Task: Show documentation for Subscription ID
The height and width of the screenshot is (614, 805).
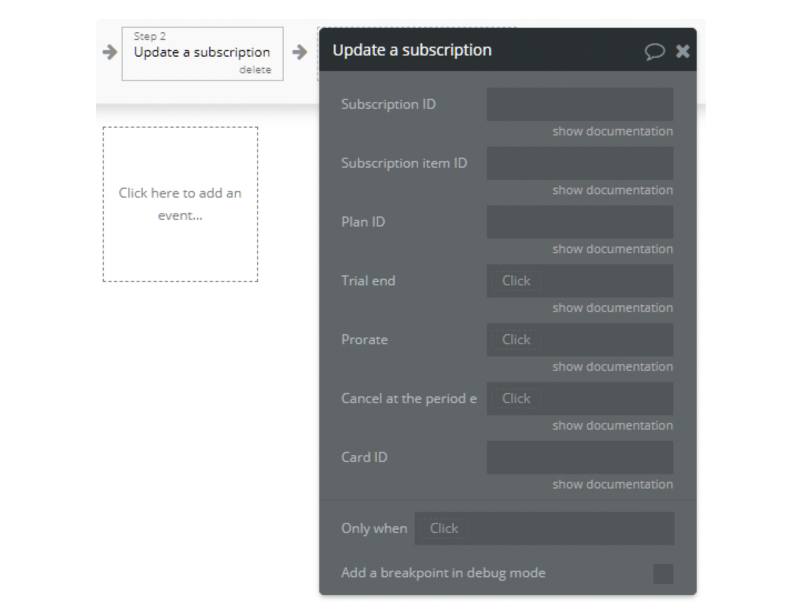Action: [612, 132]
